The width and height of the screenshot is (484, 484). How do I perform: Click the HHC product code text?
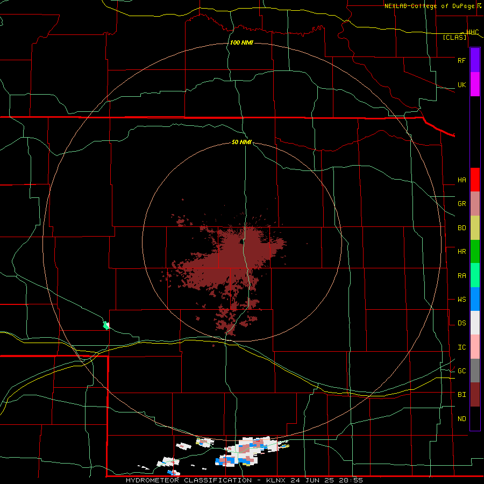tap(473, 32)
